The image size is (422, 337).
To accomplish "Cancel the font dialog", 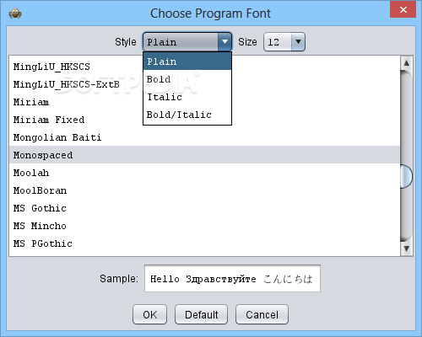I will [262, 314].
